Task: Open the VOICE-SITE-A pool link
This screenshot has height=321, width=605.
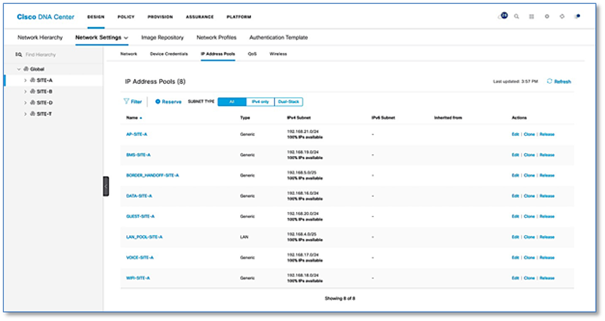Action: 140,257
